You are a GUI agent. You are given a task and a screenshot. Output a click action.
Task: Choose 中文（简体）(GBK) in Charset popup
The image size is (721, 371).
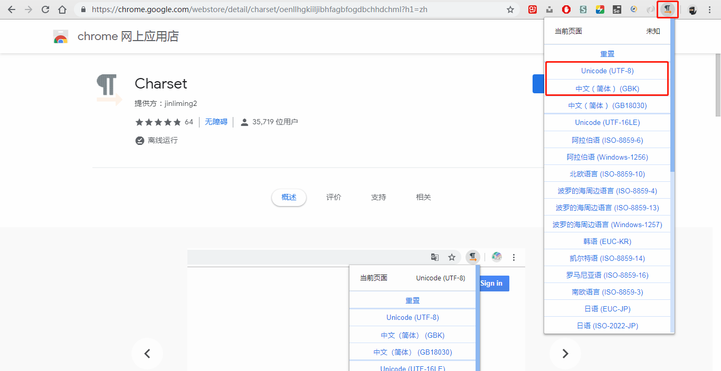[x=607, y=89]
